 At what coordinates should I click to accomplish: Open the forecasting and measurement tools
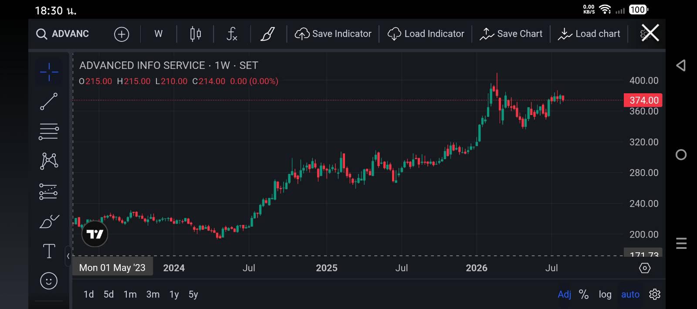pos(49,191)
